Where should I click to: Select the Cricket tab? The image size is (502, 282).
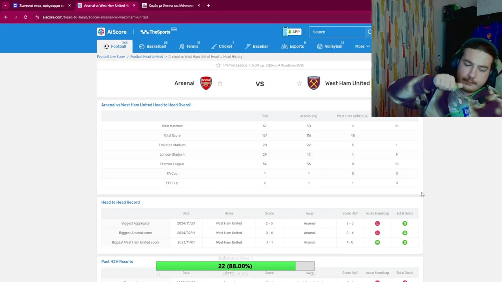pos(222,46)
